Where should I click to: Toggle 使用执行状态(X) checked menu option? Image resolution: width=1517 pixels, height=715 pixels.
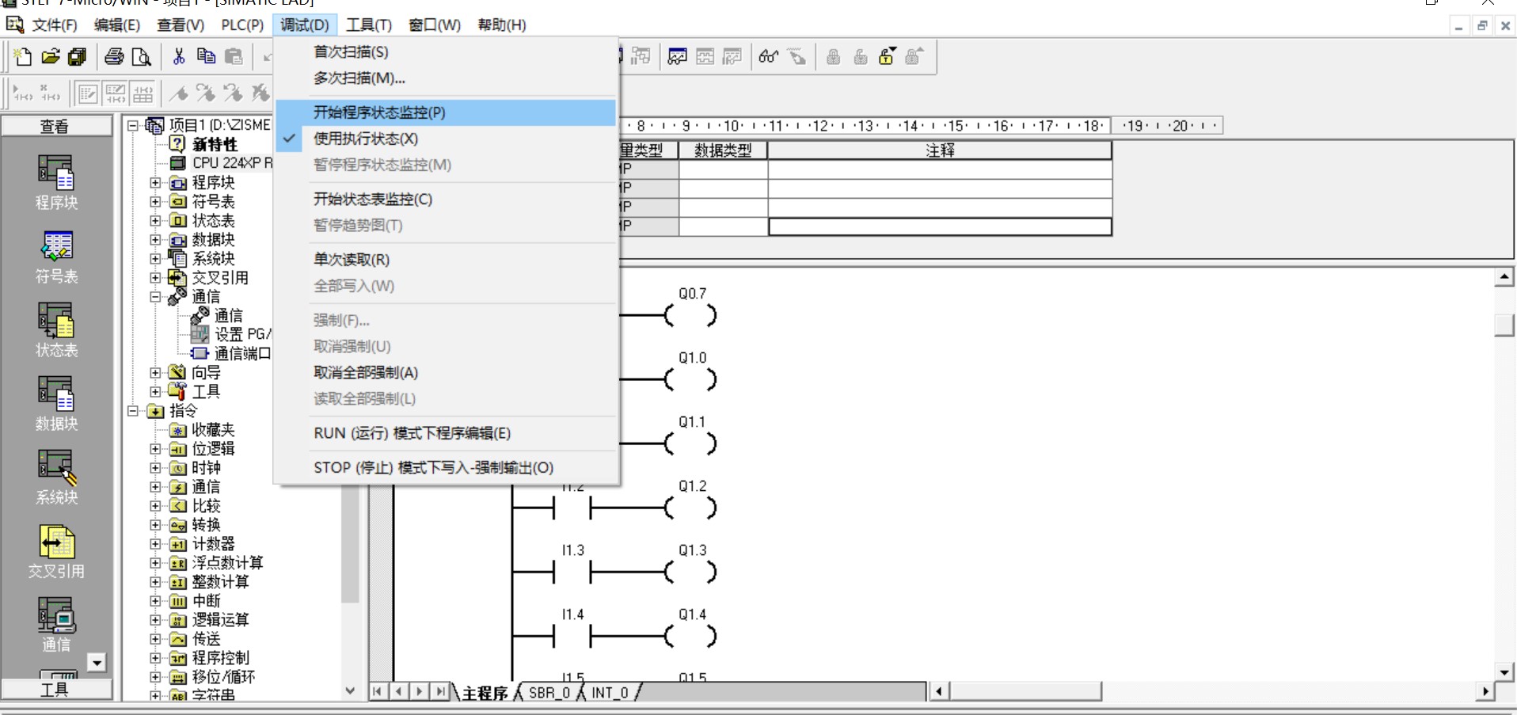click(x=365, y=139)
